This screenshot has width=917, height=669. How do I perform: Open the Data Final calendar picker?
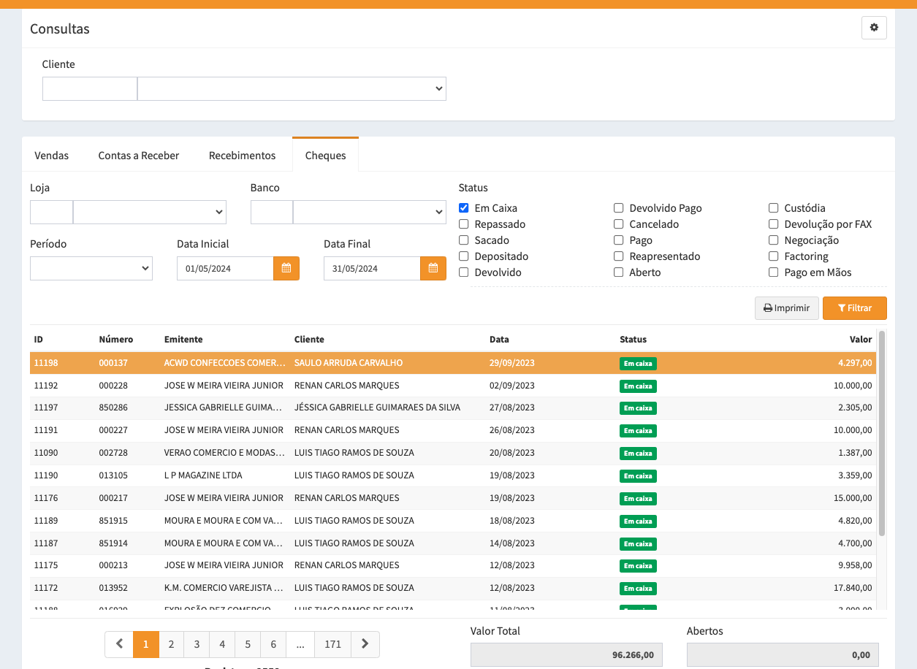pos(433,268)
